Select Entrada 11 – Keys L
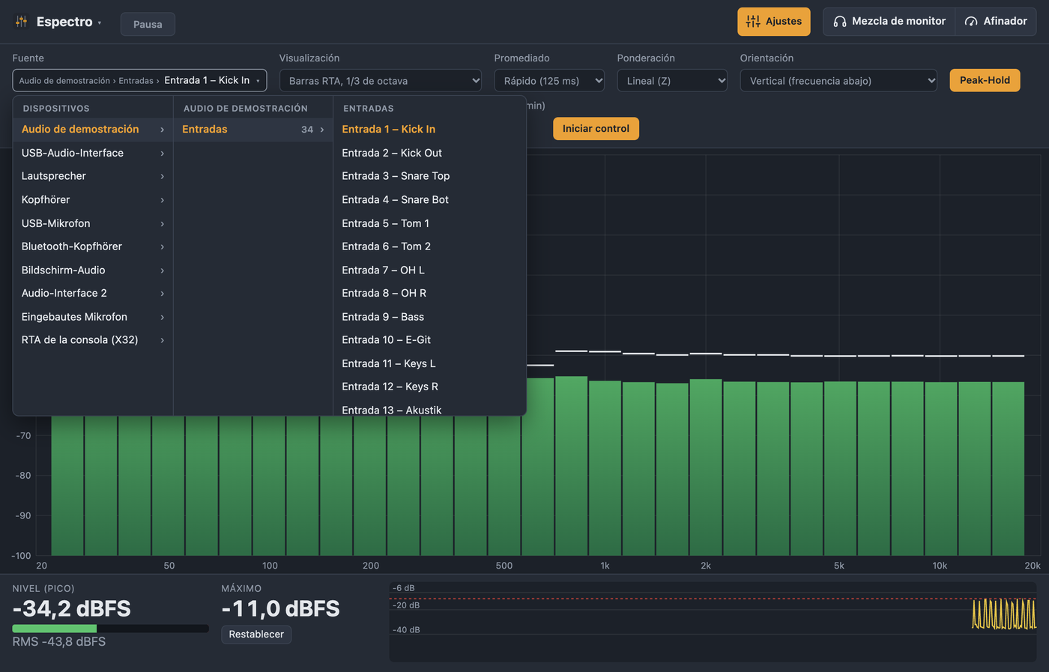The height and width of the screenshot is (672, 1049). pyautogui.click(x=429, y=363)
